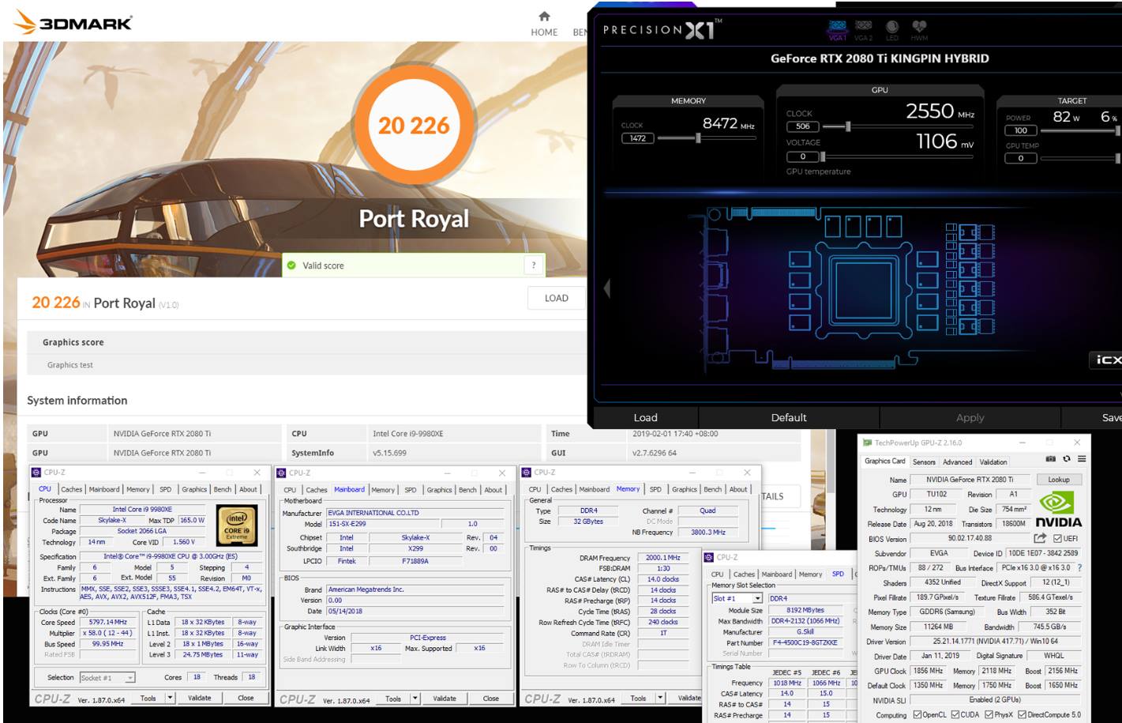Click Lookup button in GPU-Z
This screenshot has width=1122, height=723.
point(1059,480)
